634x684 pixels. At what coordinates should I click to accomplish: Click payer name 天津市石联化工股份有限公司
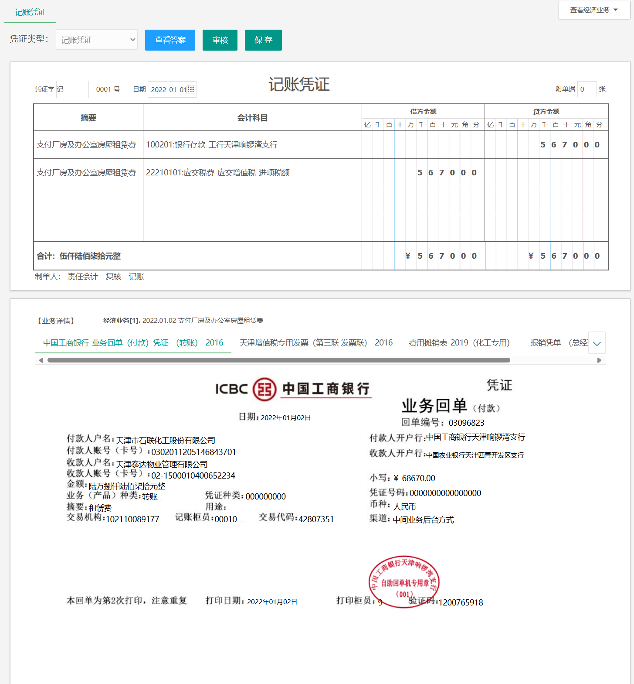point(166,441)
